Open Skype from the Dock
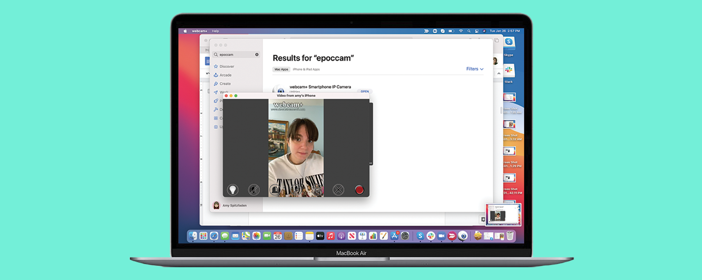This screenshot has height=280, width=702. [x=420, y=236]
